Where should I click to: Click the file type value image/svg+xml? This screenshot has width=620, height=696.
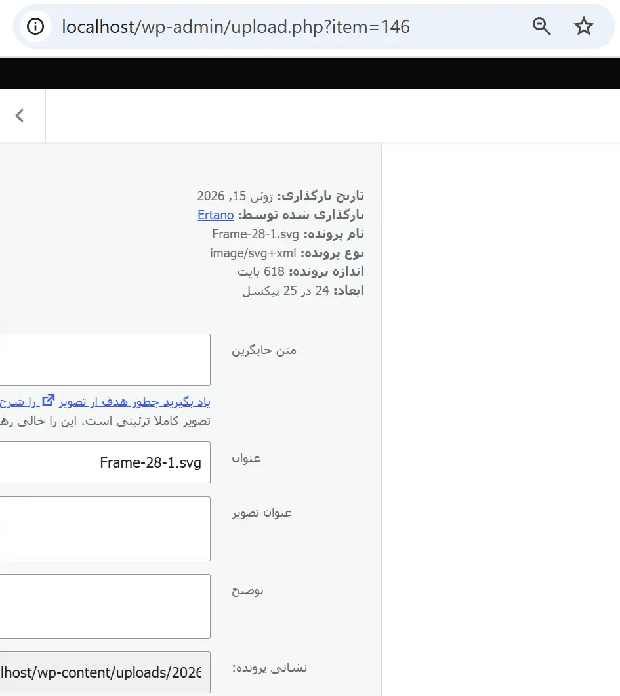(x=253, y=253)
